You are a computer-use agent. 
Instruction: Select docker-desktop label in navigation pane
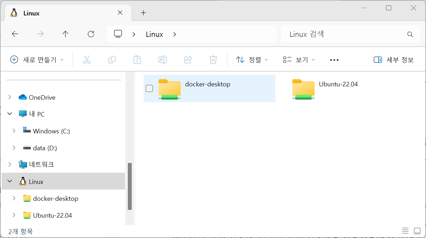tap(55, 198)
